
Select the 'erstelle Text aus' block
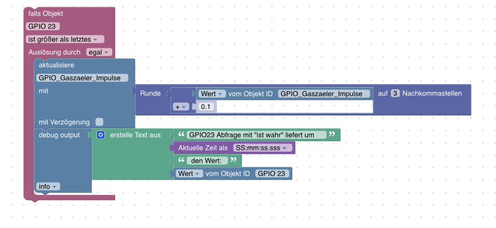(x=135, y=135)
